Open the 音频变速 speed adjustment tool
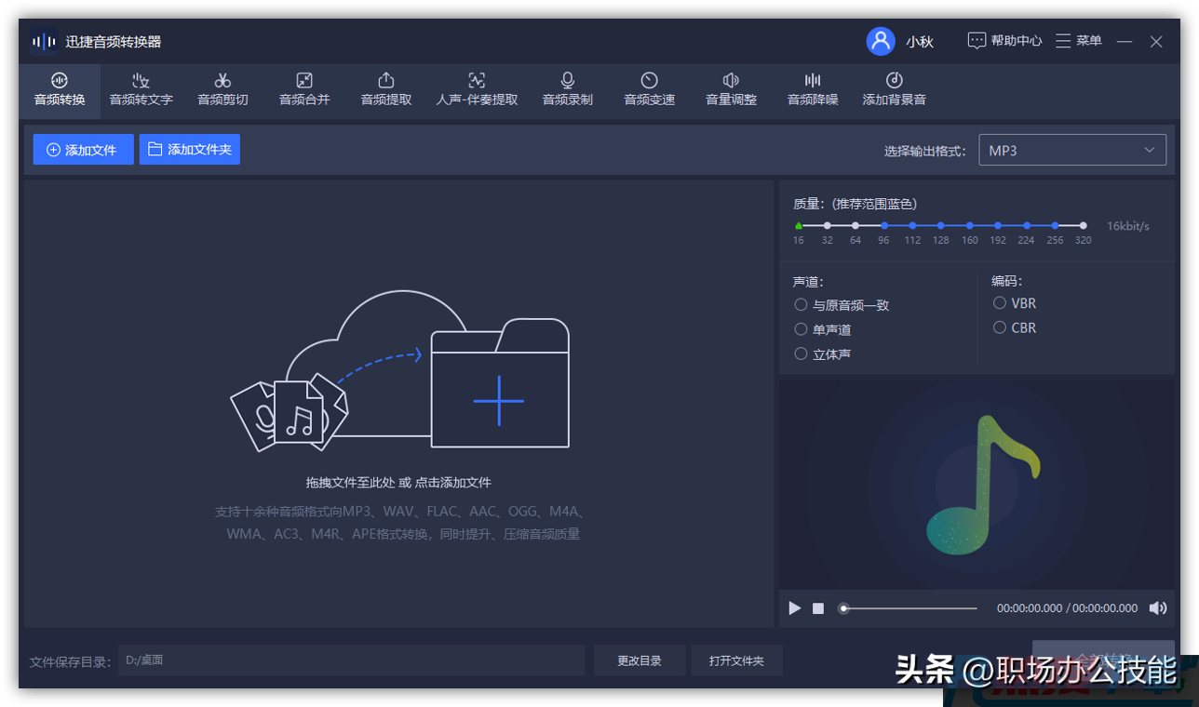 pos(648,90)
